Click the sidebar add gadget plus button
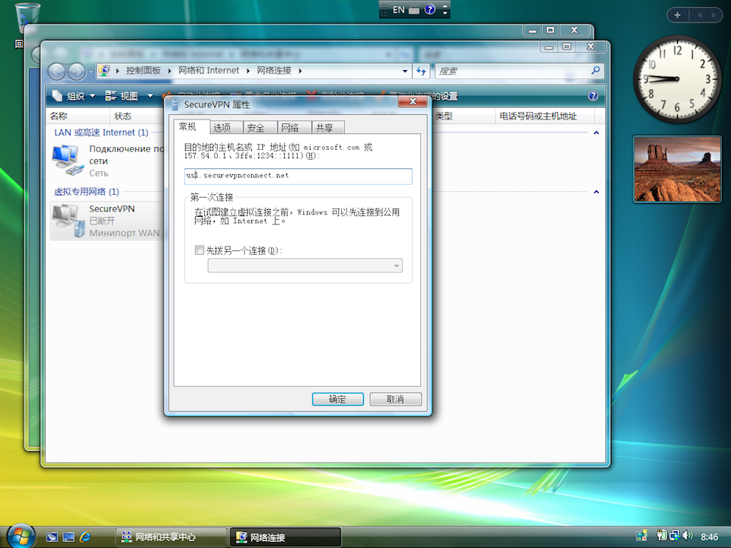This screenshot has height=548, width=731. (x=678, y=15)
